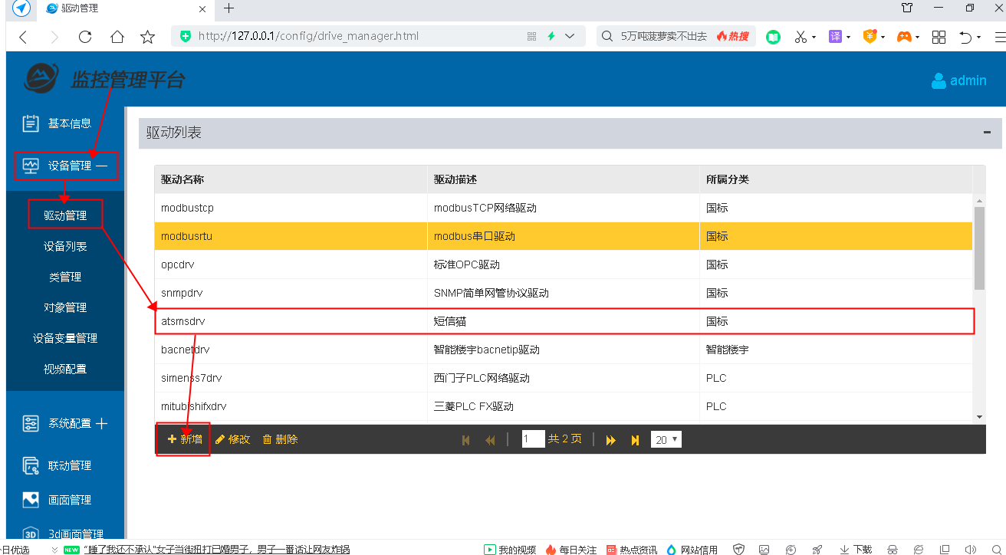1006x555 pixels.
Task: Select the mitubishifxdrv driver row
Action: click(564, 406)
